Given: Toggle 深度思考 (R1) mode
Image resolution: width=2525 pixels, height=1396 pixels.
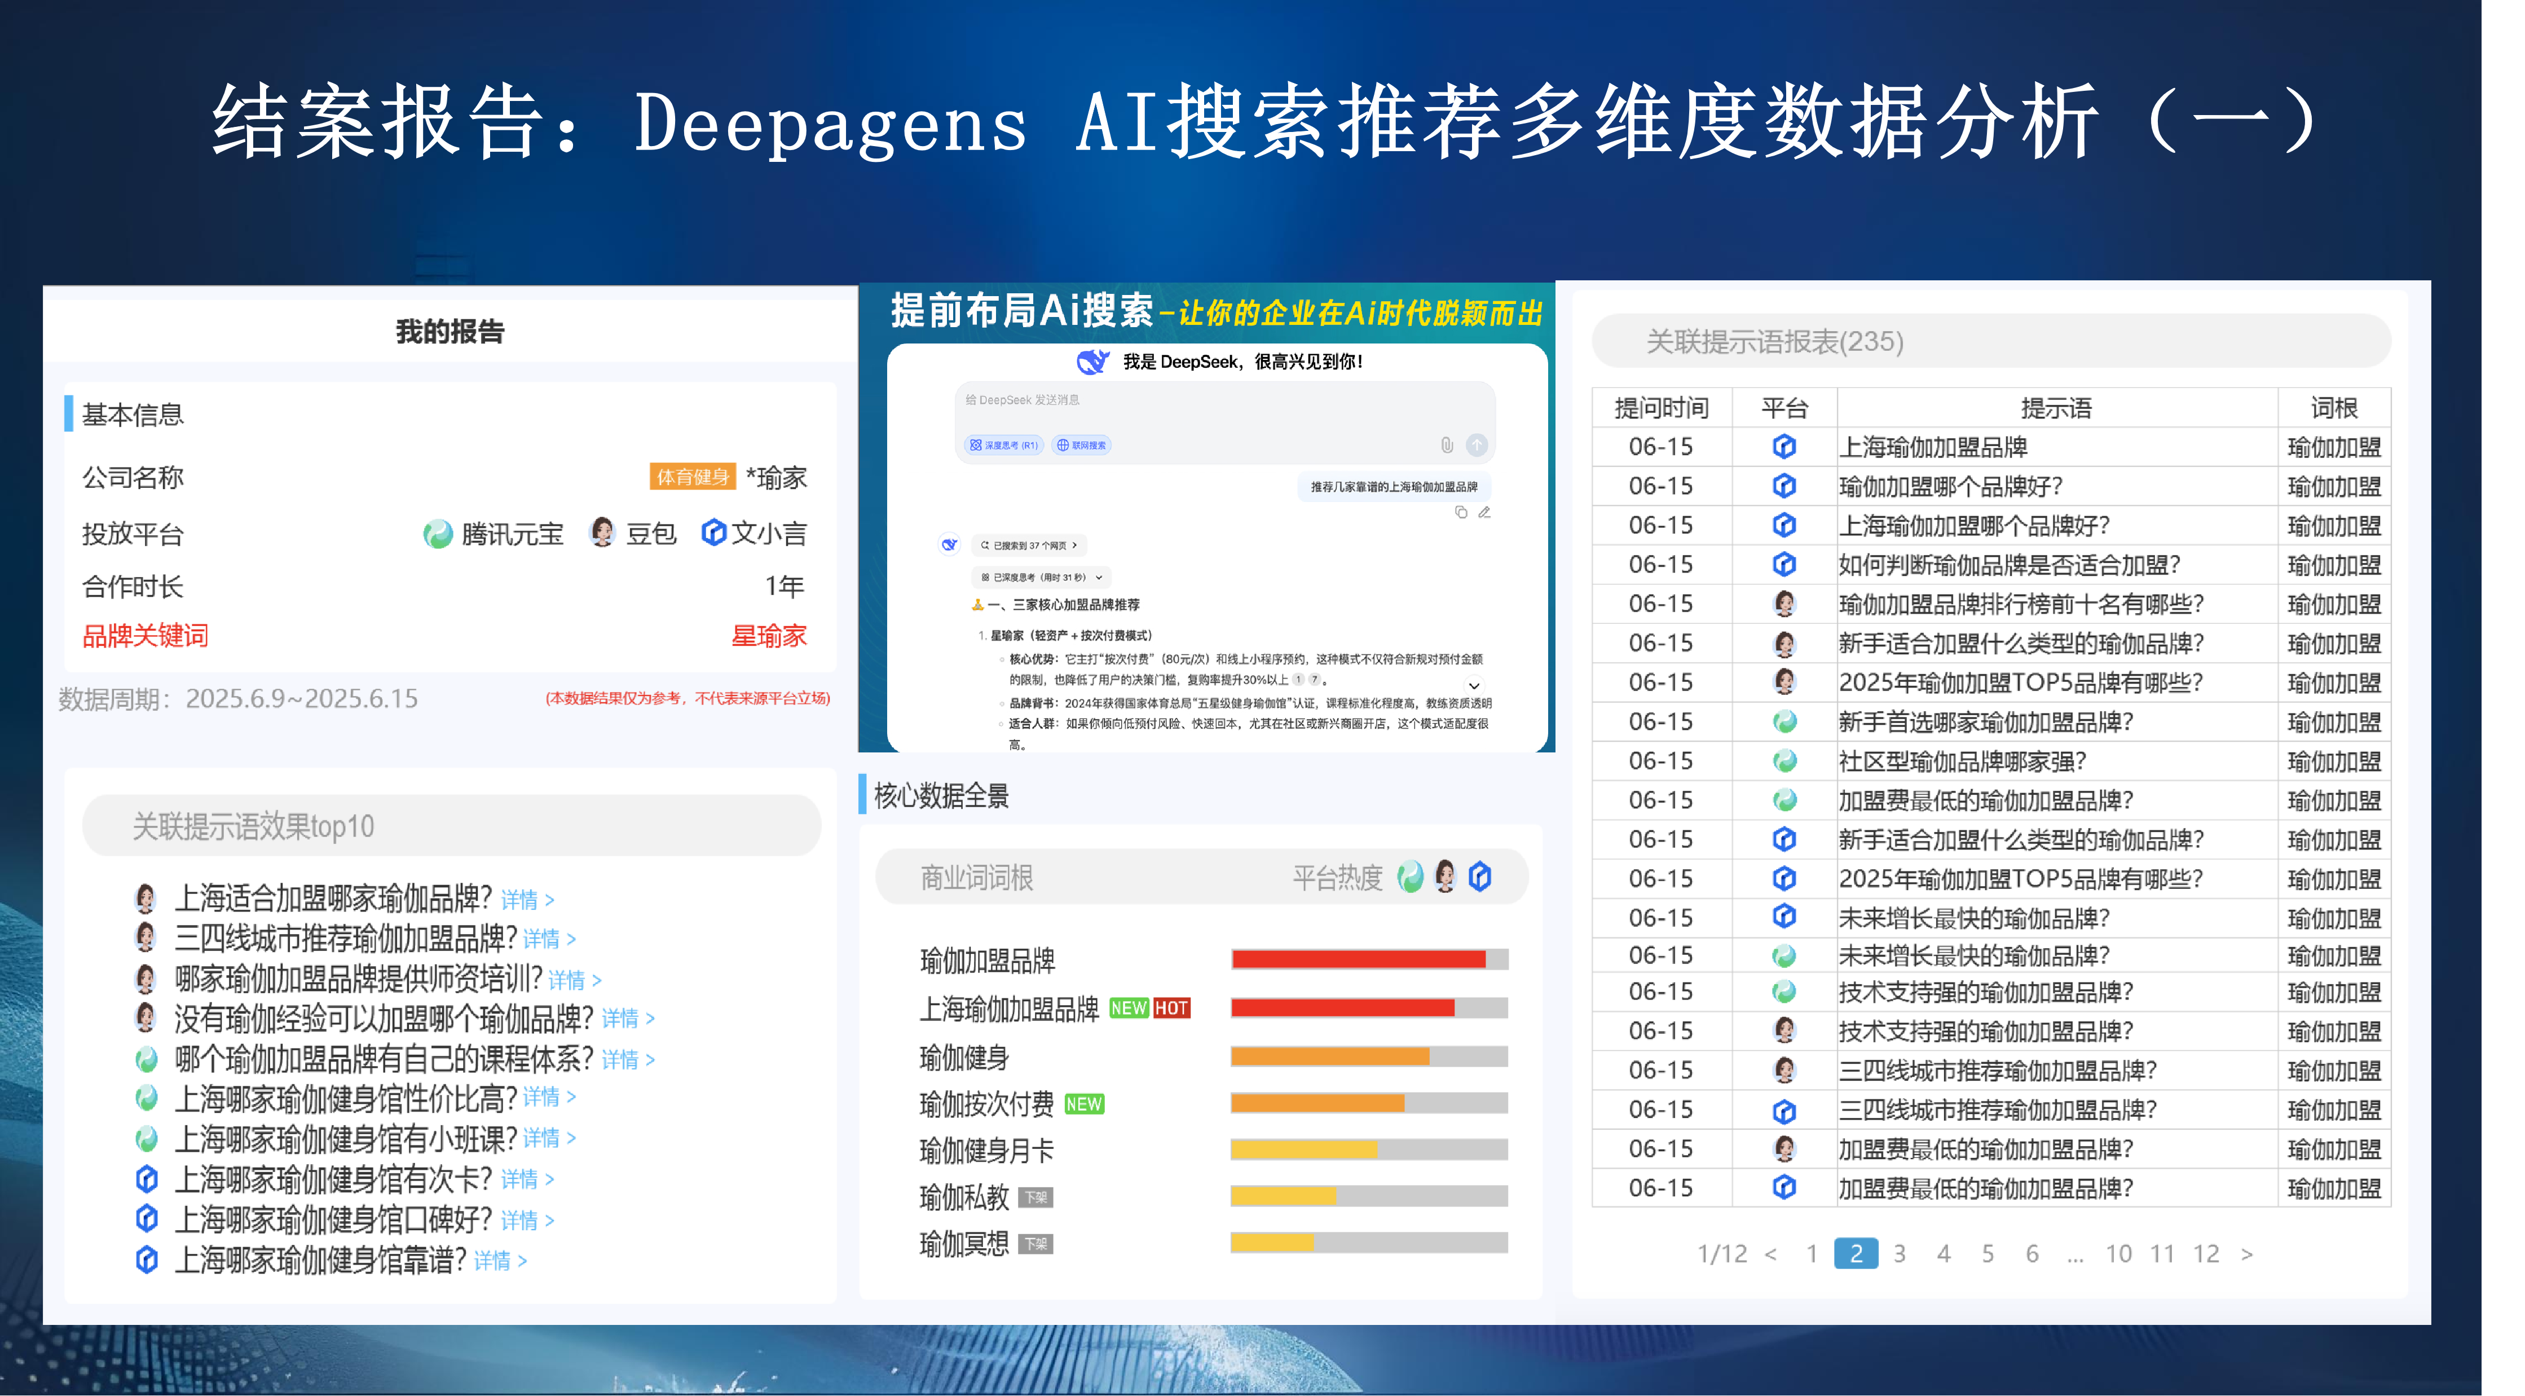Looking at the screenshot, I should 1004,445.
